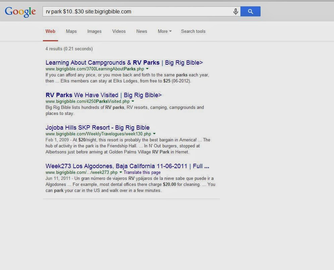
Task: Expand arrow beside week130.php URL
Action: point(154,134)
